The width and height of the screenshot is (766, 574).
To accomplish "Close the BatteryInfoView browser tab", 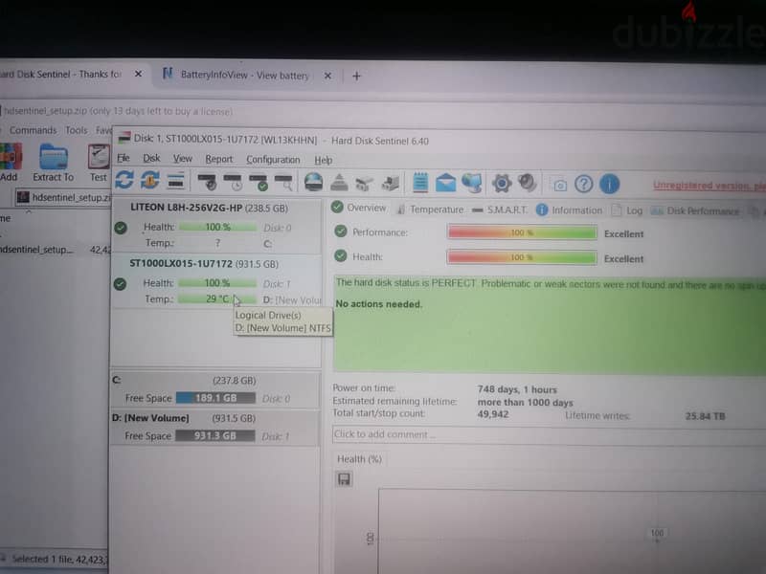I will click(327, 76).
